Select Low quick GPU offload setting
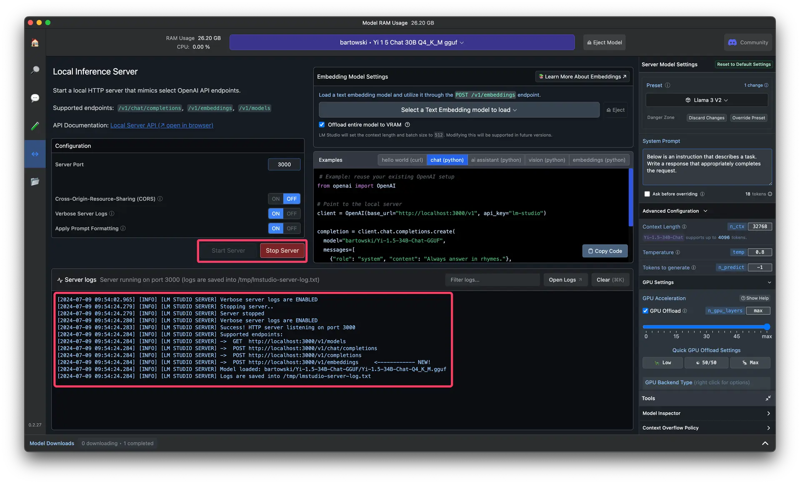Viewport: 800px width, 484px height. 662,363
